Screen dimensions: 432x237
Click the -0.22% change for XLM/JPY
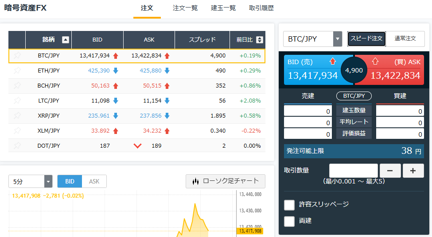coord(251,131)
